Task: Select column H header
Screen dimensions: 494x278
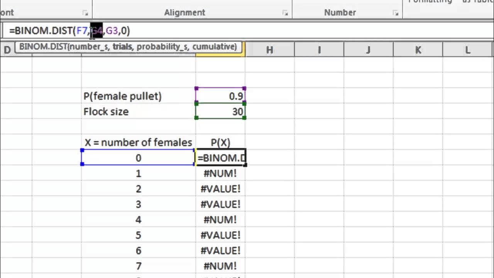Action: (x=269, y=50)
